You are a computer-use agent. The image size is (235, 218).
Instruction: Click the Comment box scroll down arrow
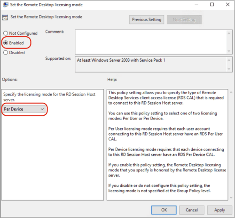[x=229, y=51]
